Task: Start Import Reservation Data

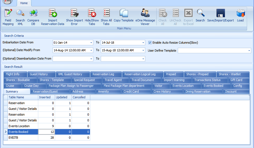Action: [x=52, y=17]
